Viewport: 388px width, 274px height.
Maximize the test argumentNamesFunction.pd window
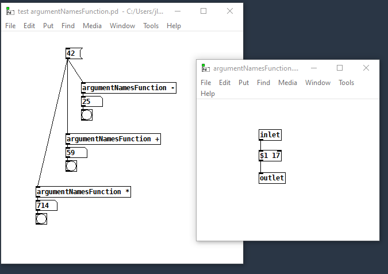coord(203,11)
